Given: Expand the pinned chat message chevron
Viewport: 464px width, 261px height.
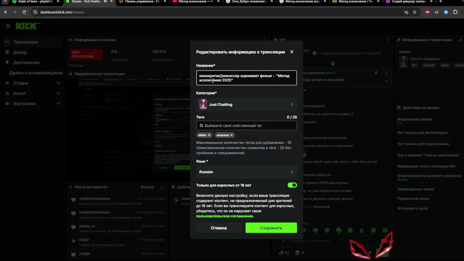Looking at the screenshot, I should coord(386,81).
